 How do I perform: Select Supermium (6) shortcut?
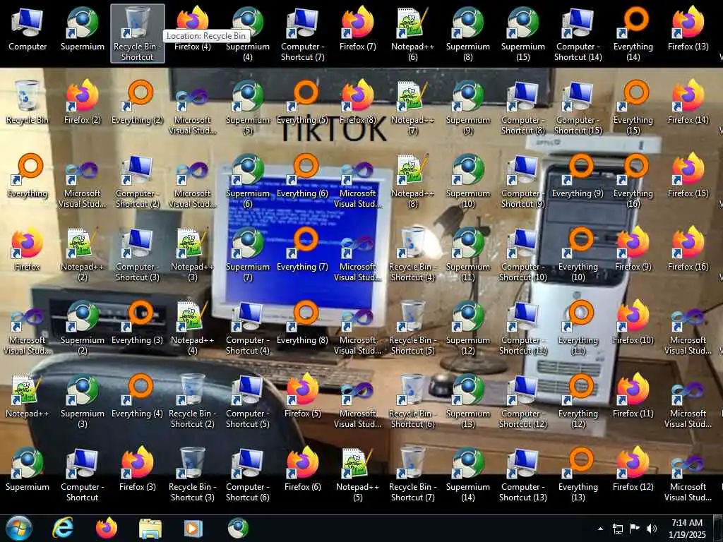(x=248, y=180)
